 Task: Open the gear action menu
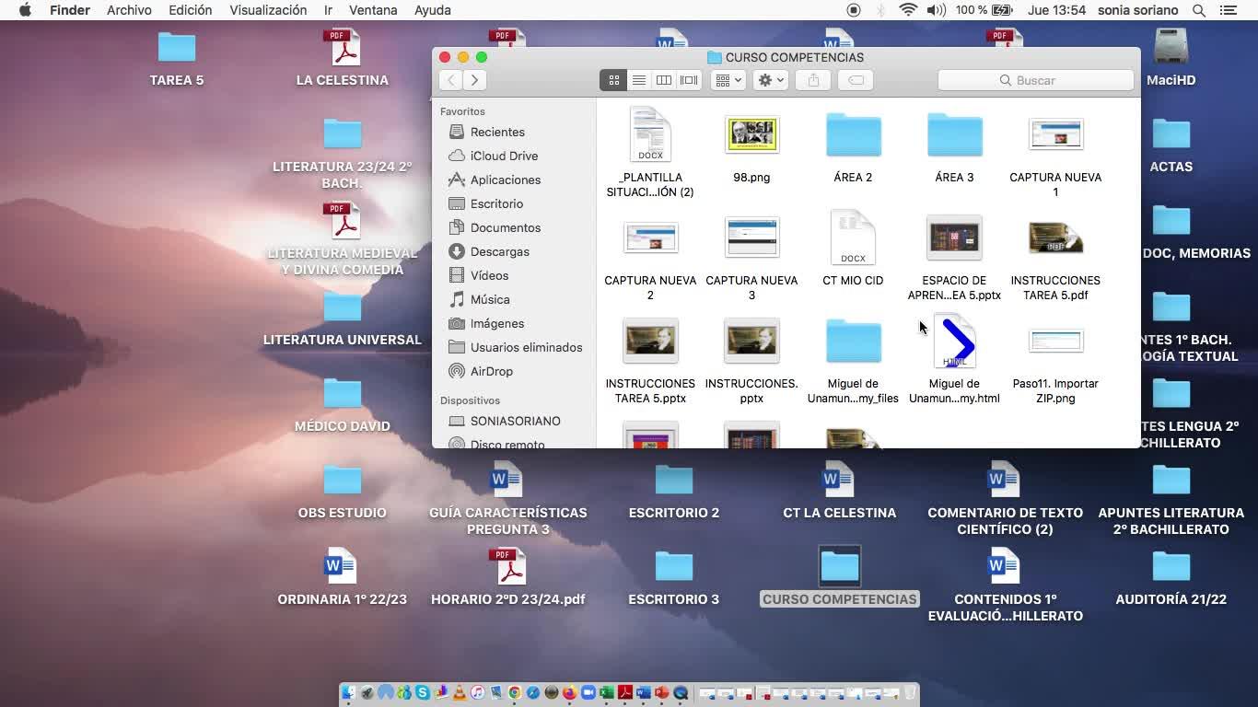[770, 80]
